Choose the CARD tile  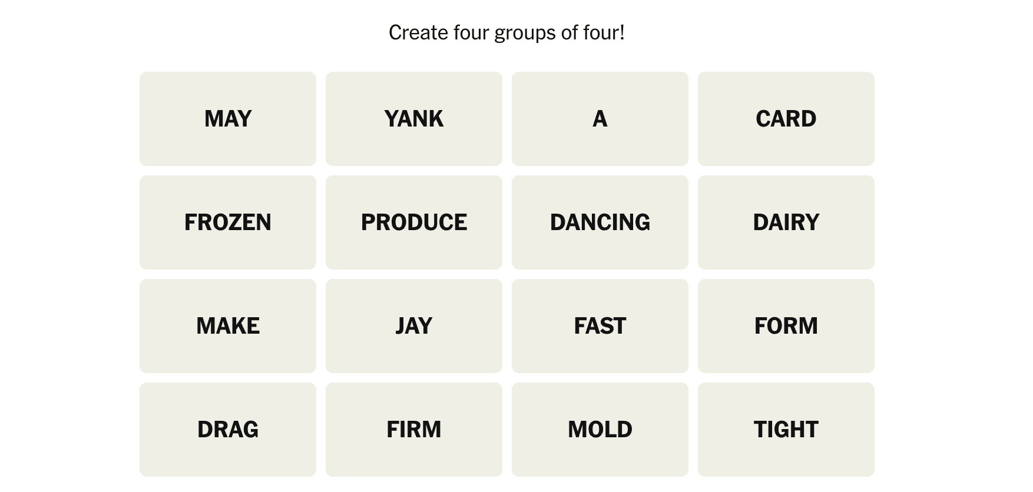(786, 119)
